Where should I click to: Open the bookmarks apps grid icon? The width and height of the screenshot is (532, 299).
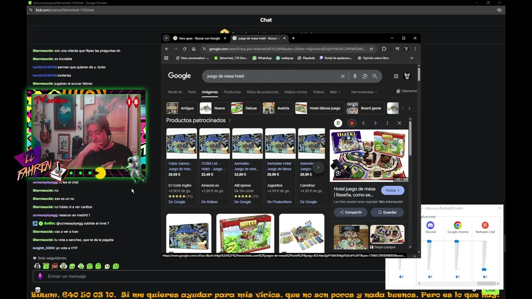(167, 58)
